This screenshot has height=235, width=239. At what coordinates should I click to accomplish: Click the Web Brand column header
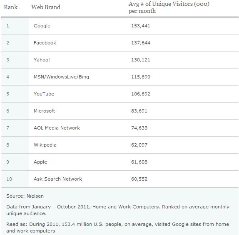click(46, 7)
